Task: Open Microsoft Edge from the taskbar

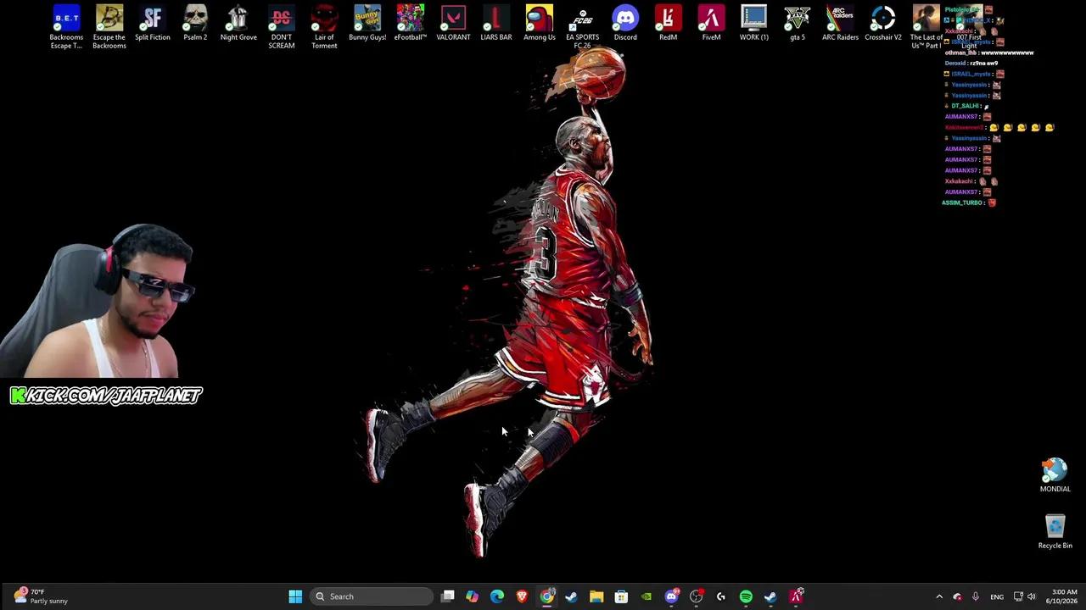Action: click(497, 596)
